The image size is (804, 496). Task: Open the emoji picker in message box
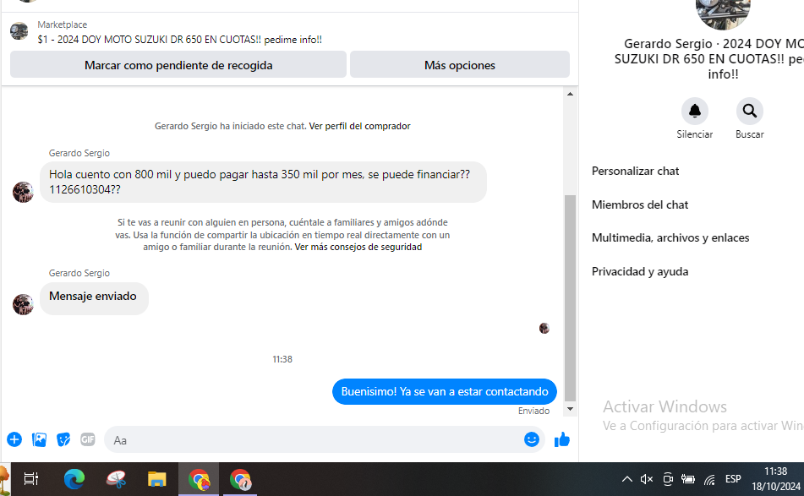532,439
